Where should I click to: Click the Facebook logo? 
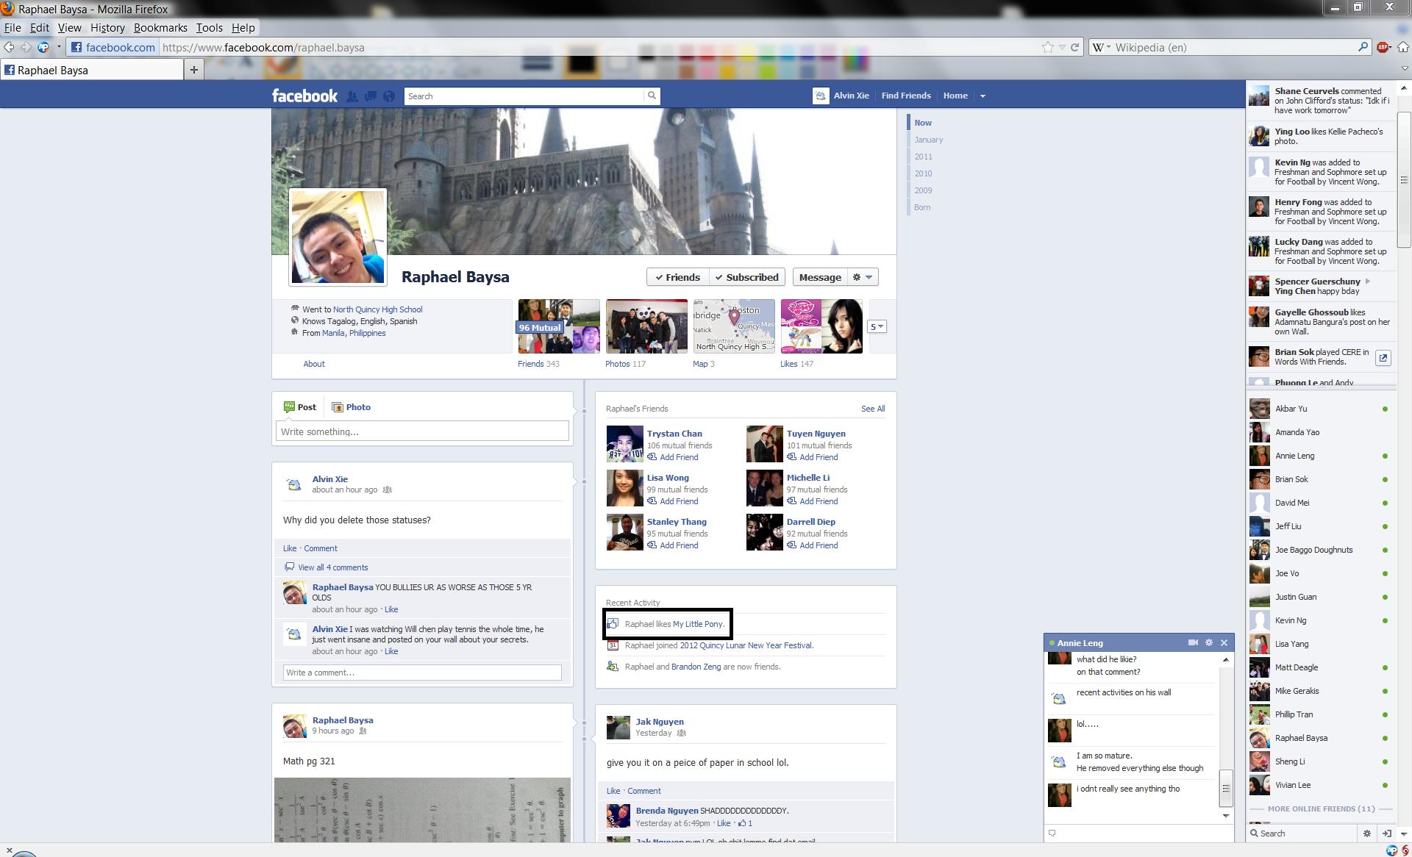click(304, 96)
